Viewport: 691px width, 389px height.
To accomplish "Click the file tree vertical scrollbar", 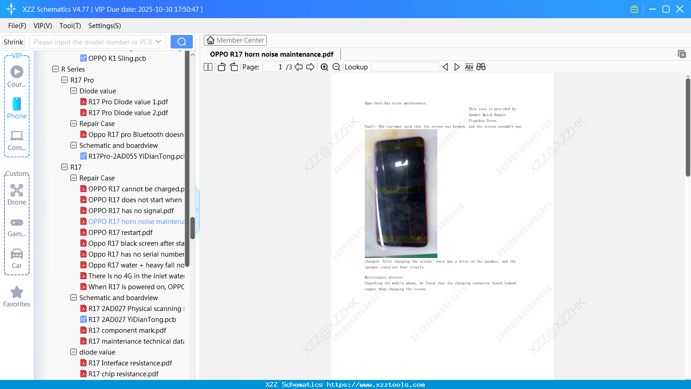I will [192, 228].
